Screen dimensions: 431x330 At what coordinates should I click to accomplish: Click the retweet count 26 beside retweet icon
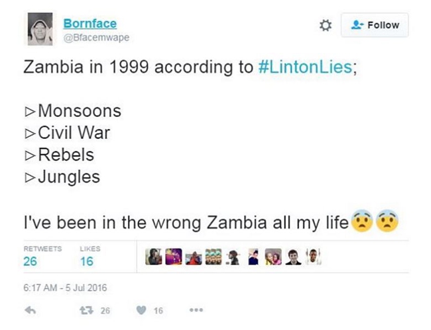[x=105, y=310]
